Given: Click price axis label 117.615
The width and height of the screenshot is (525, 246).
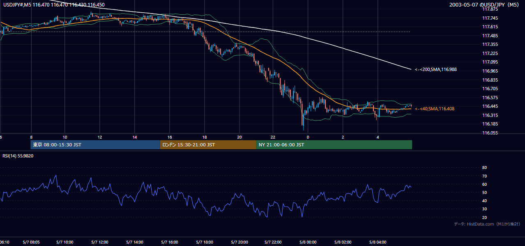Looking at the screenshot, I should point(491,27).
